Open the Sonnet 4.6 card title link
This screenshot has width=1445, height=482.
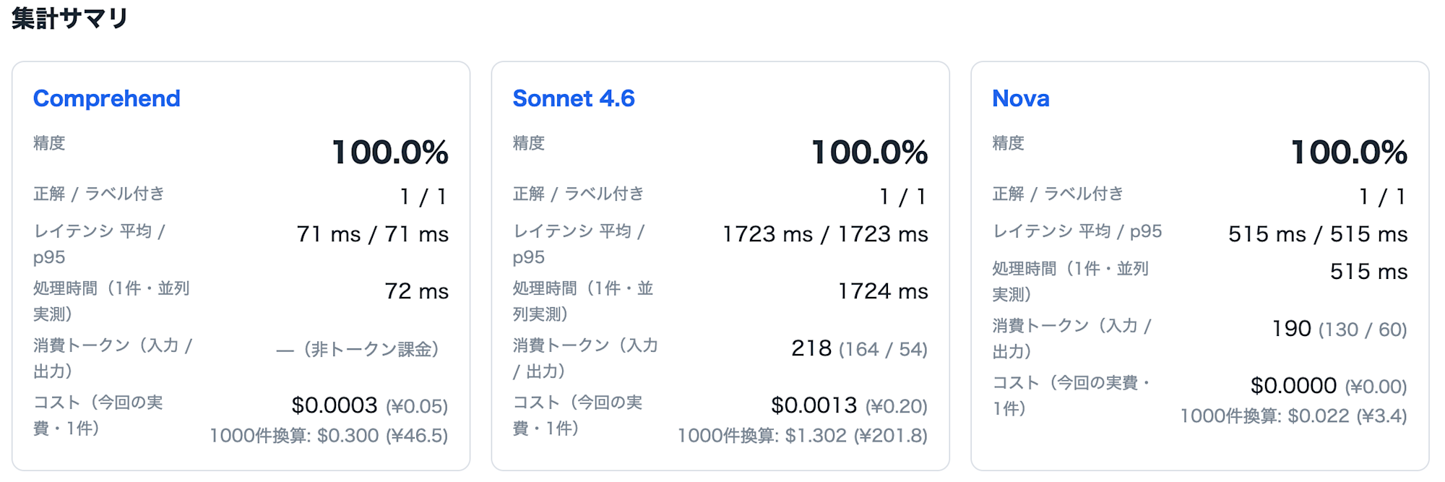point(574,98)
